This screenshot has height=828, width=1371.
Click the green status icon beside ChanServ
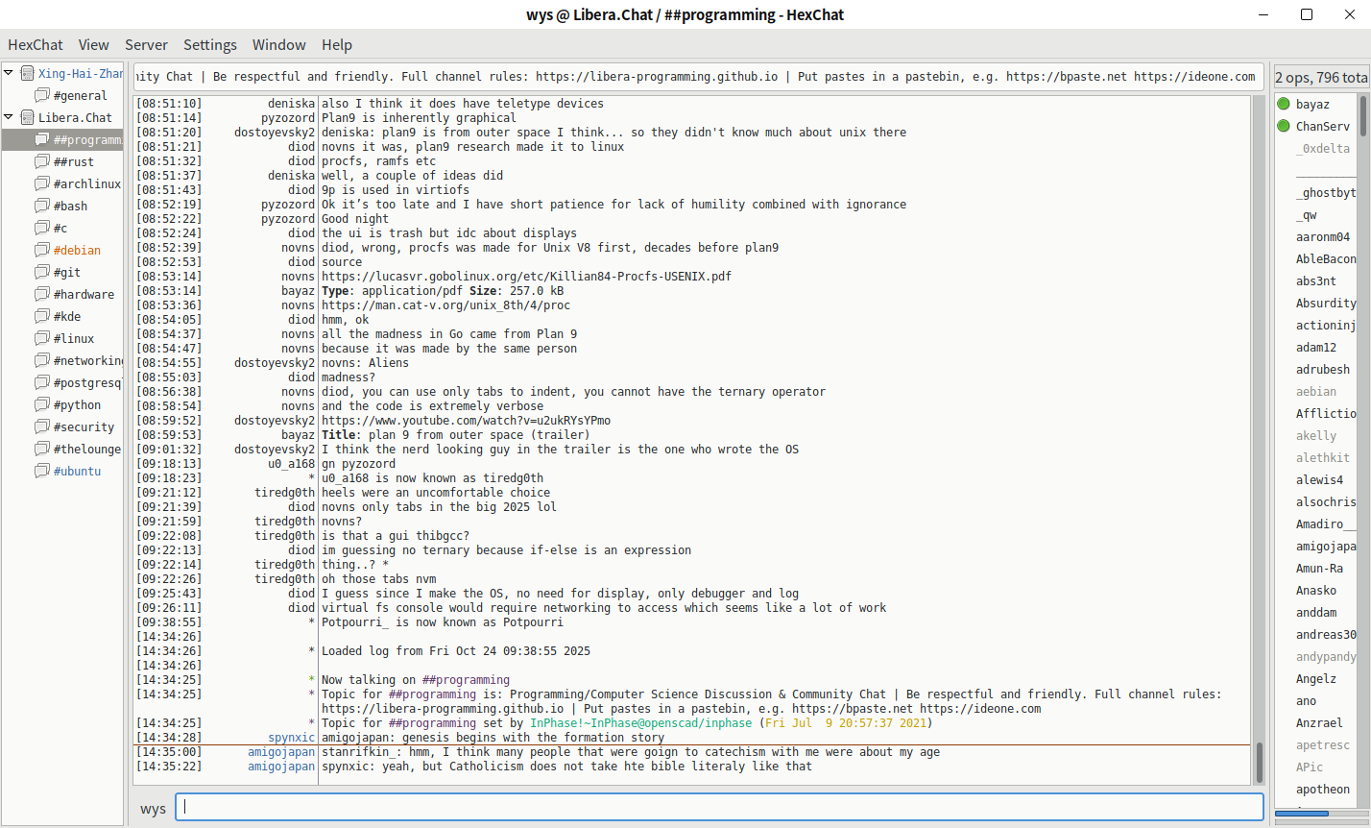pyautogui.click(x=1284, y=126)
